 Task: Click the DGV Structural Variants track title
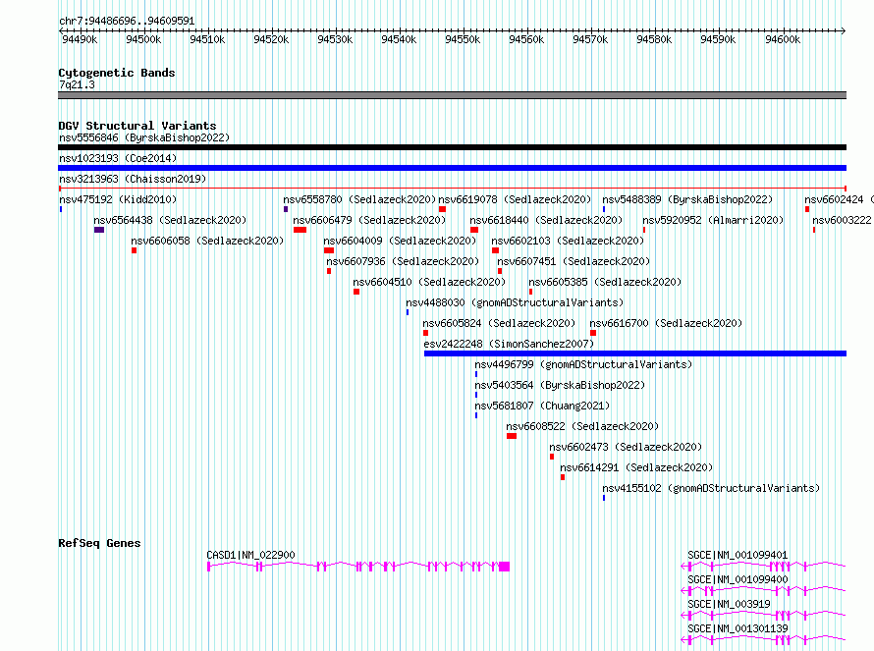click(x=137, y=126)
